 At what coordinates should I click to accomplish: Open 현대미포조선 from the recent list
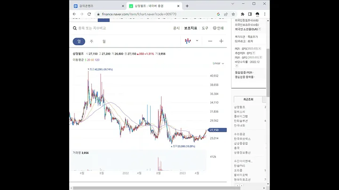click(242, 180)
